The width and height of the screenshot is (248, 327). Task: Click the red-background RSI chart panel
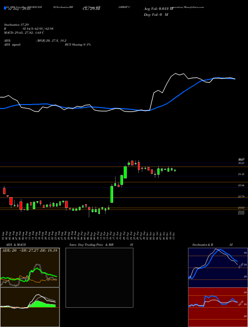pyautogui.click(x=218, y=307)
